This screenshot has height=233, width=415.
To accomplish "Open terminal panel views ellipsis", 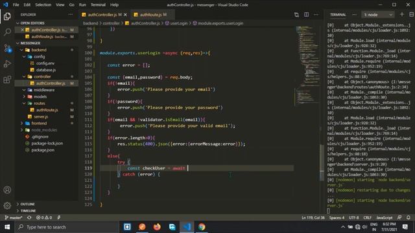I will point(355,15).
